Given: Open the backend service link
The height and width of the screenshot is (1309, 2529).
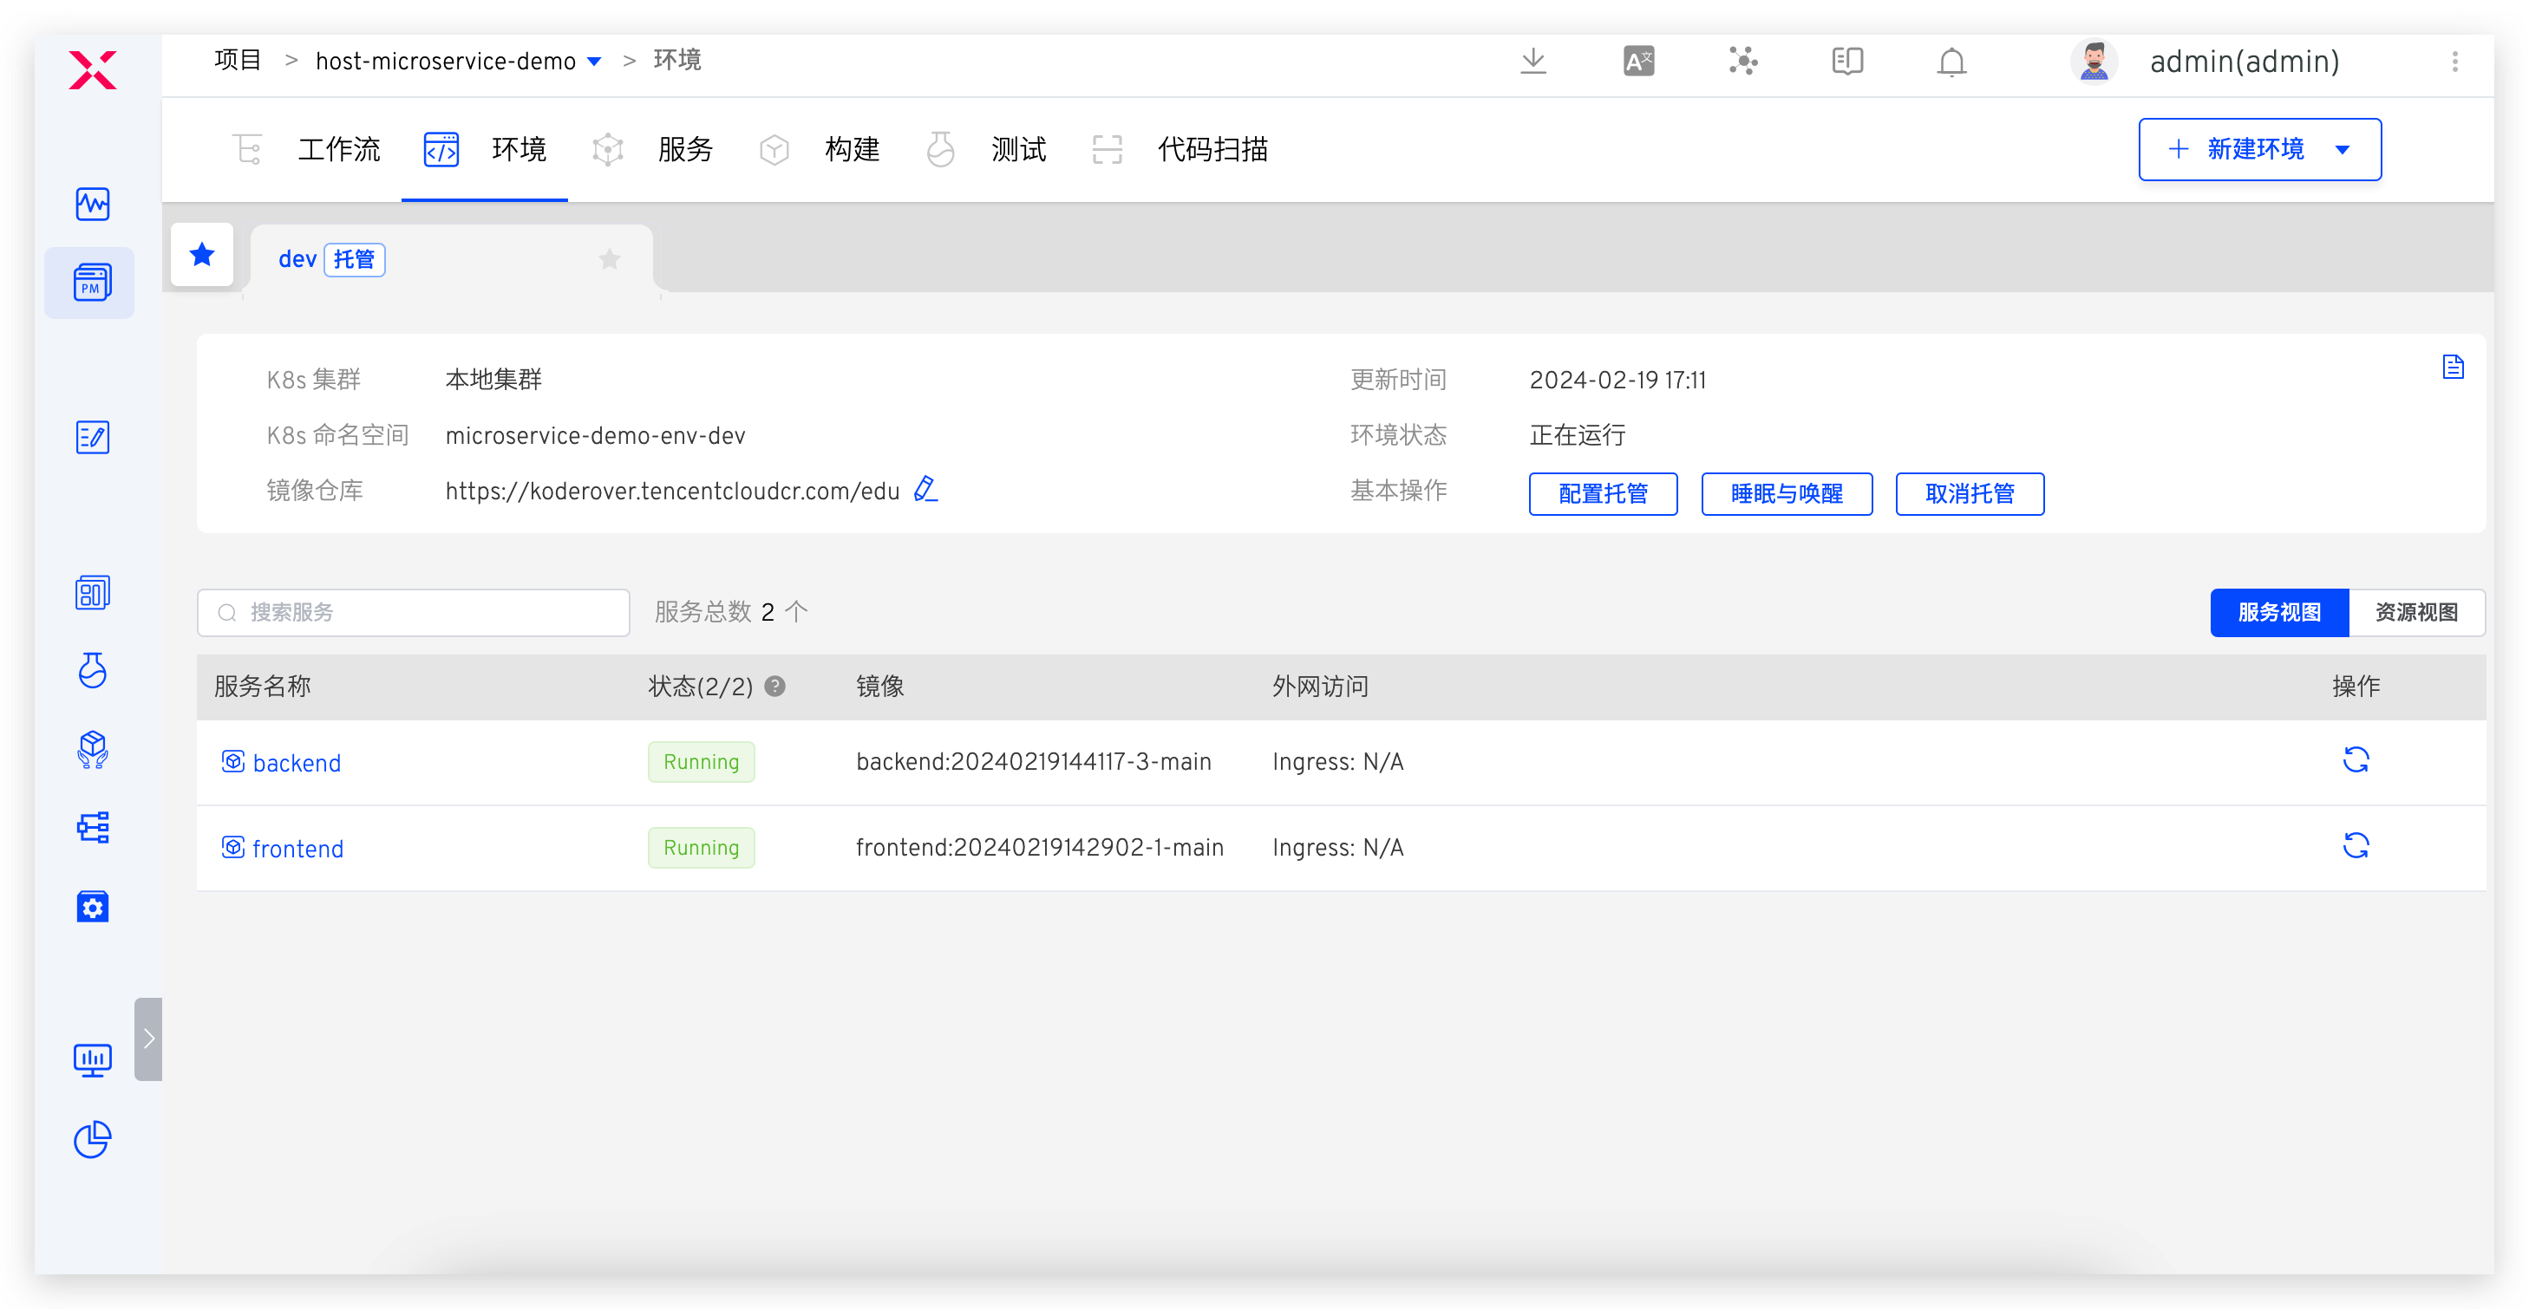Looking at the screenshot, I should (x=297, y=763).
